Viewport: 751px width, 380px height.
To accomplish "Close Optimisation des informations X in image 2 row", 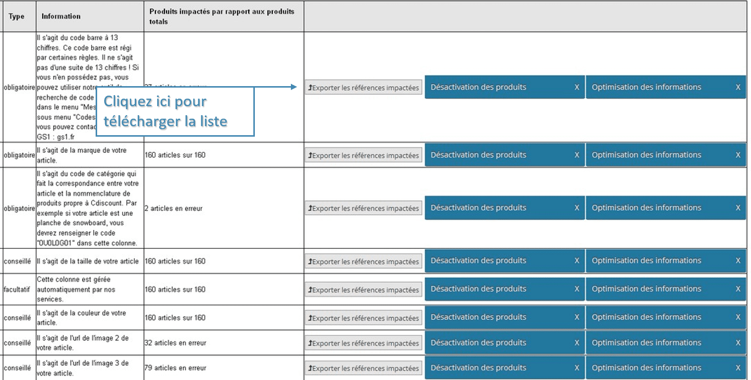I will (x=738, y=343).
